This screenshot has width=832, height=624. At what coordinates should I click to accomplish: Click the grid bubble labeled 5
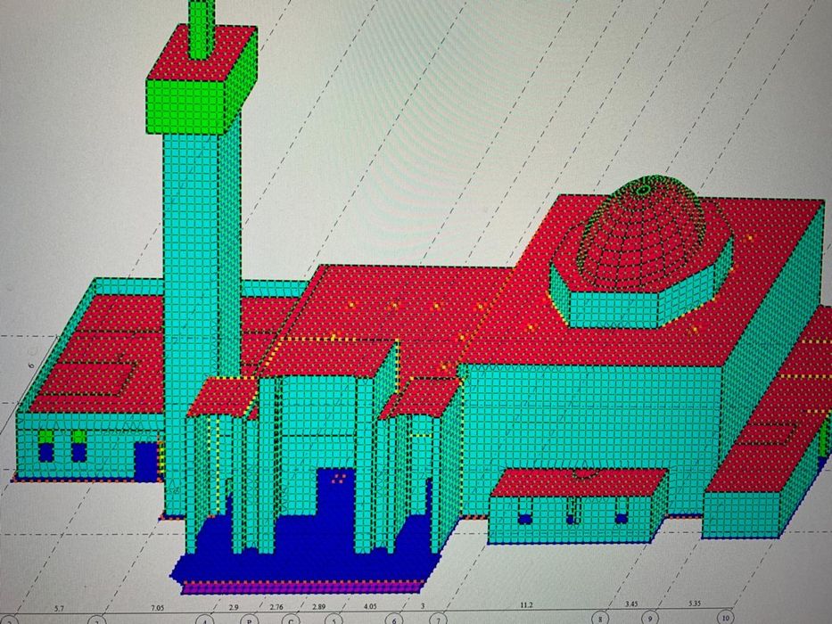(x=334, y=620)
